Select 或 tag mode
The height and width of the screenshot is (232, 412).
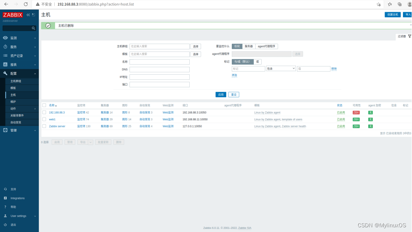click(x=257, y=62)
